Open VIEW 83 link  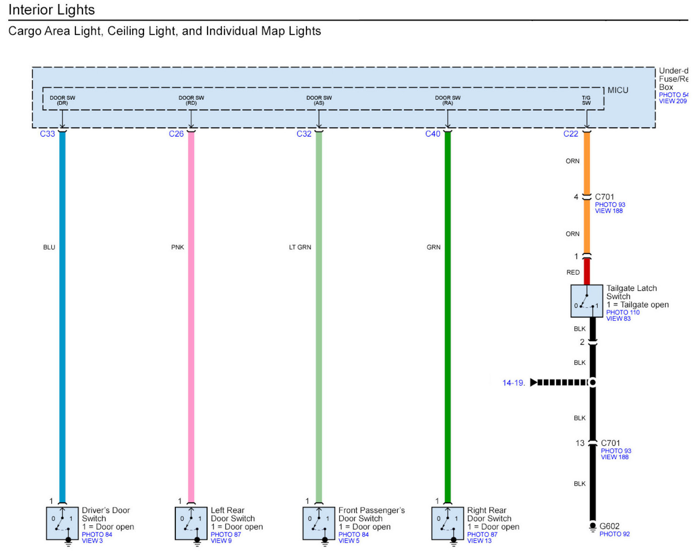tap(619, 319)
